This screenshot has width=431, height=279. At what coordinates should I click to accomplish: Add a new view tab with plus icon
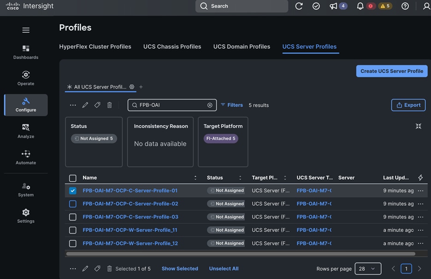point(141,87)
